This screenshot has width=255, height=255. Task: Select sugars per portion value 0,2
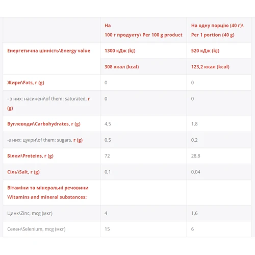point(194,140)
